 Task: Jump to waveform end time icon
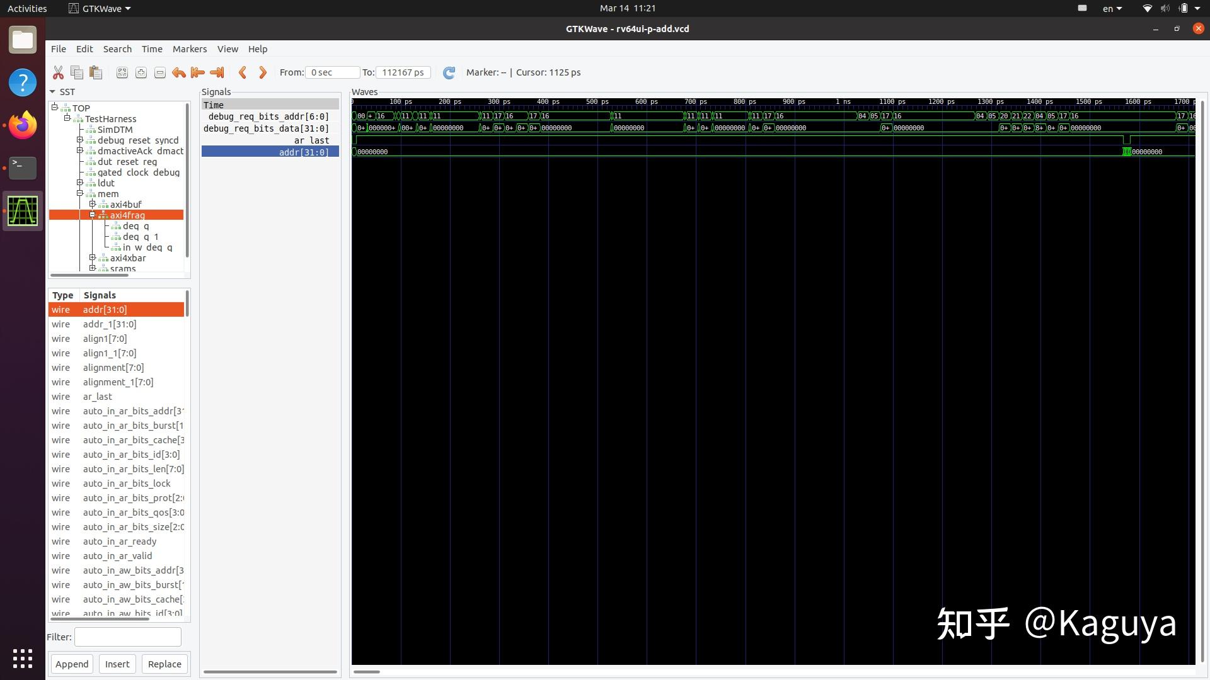[x=217, y=72]
